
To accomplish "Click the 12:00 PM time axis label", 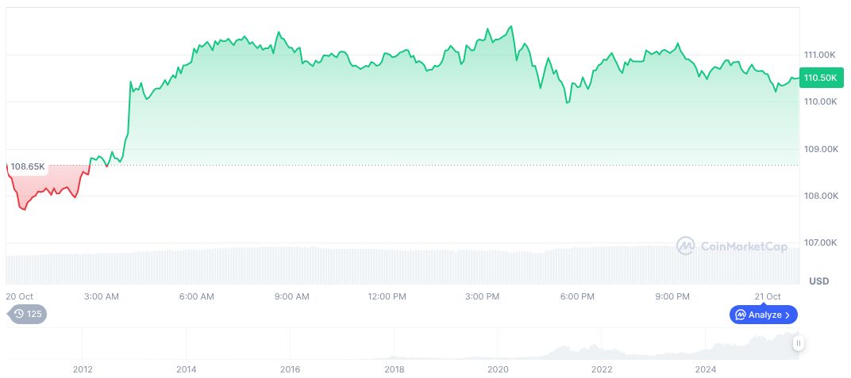I will pos(387,296).
